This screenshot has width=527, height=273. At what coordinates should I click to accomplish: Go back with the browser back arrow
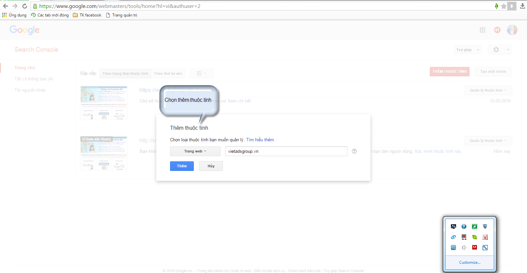coord(5,6)
